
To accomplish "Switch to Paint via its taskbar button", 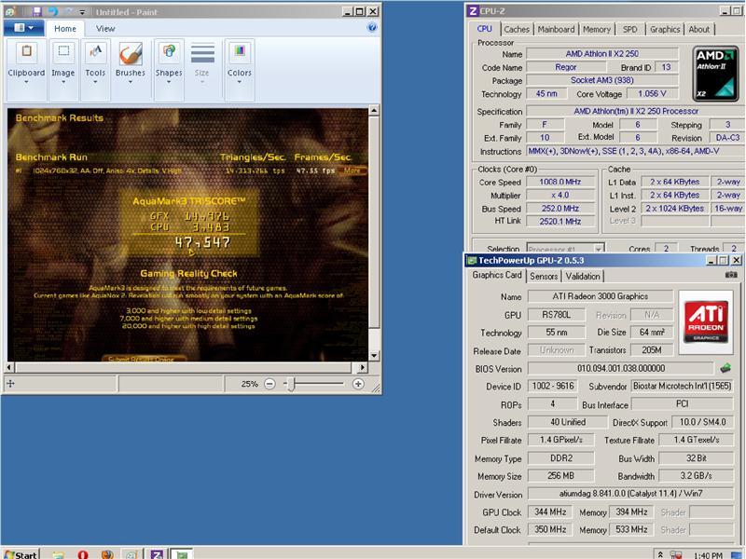I will pyautogui.click(x=131, y=554).
